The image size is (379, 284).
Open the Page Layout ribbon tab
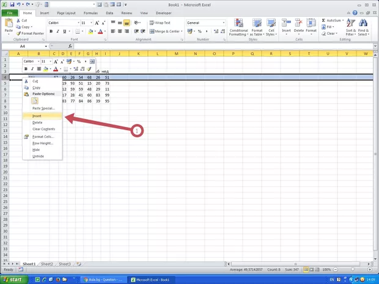(66, 13)
